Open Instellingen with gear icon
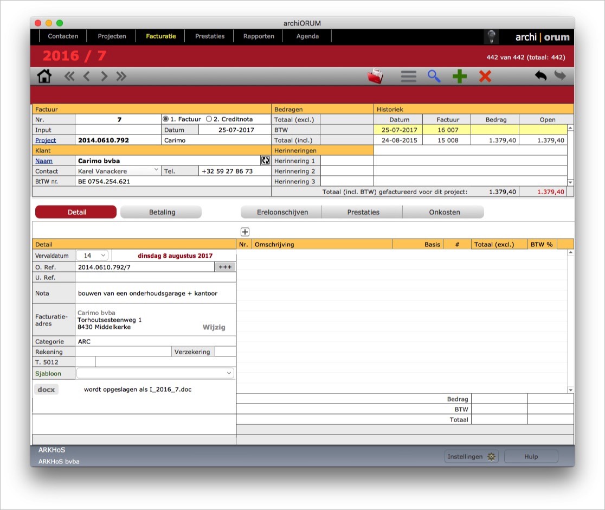605x510 pixels. pyautogui.click(x=472, y=456)
